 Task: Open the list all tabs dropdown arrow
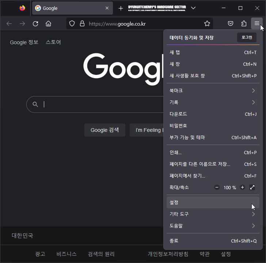click(193, 8)
